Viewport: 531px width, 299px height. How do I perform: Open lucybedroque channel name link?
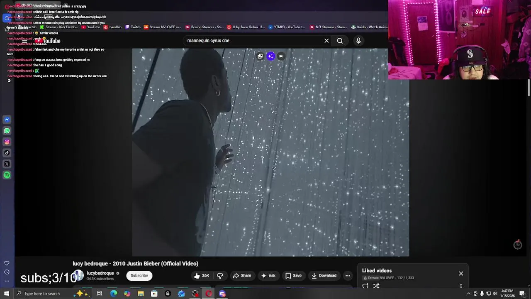click(x=100, y=273)
